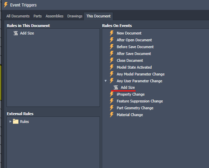
Task: Click the After Open Document event icon
Action: (x=111, y=40)
